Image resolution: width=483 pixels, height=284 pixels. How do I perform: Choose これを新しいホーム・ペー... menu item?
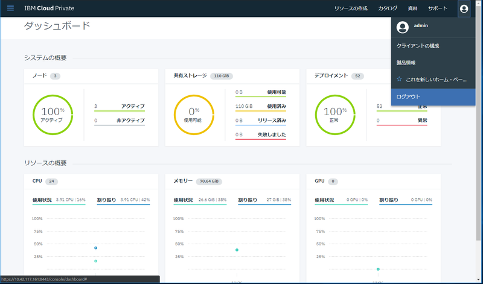(x=433, y=80)
